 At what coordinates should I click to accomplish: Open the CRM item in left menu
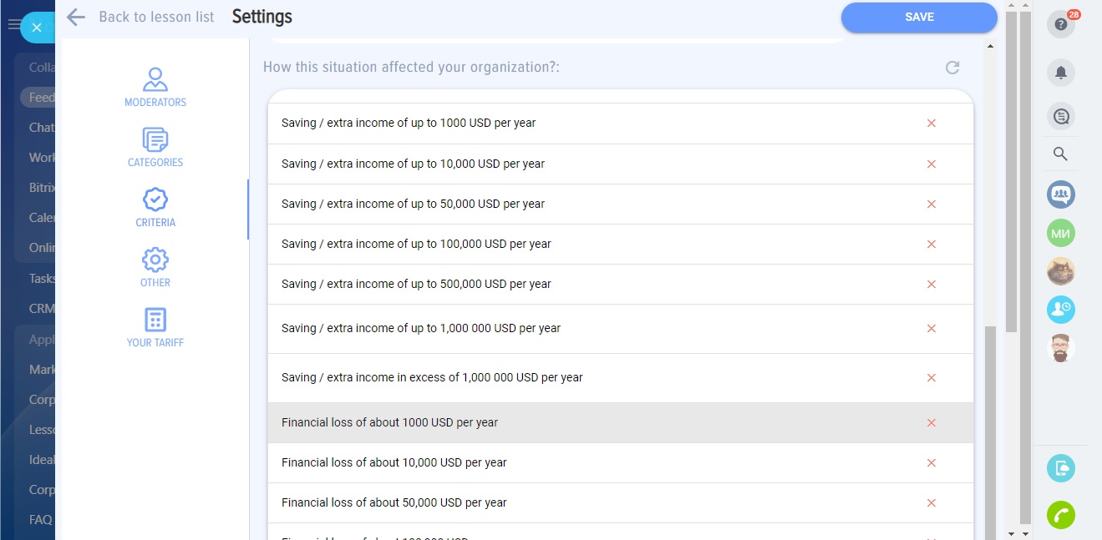42,309
